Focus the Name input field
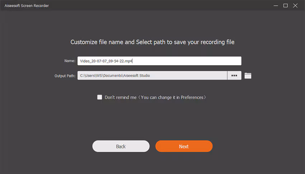Image resolution: width=305 pixels, height=174 pixels. (159, 61)
